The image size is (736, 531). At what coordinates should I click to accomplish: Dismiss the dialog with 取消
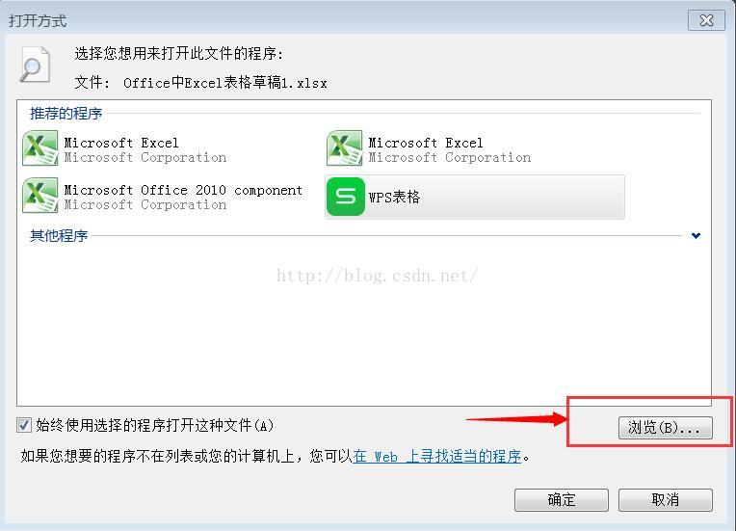coord(665,499)
